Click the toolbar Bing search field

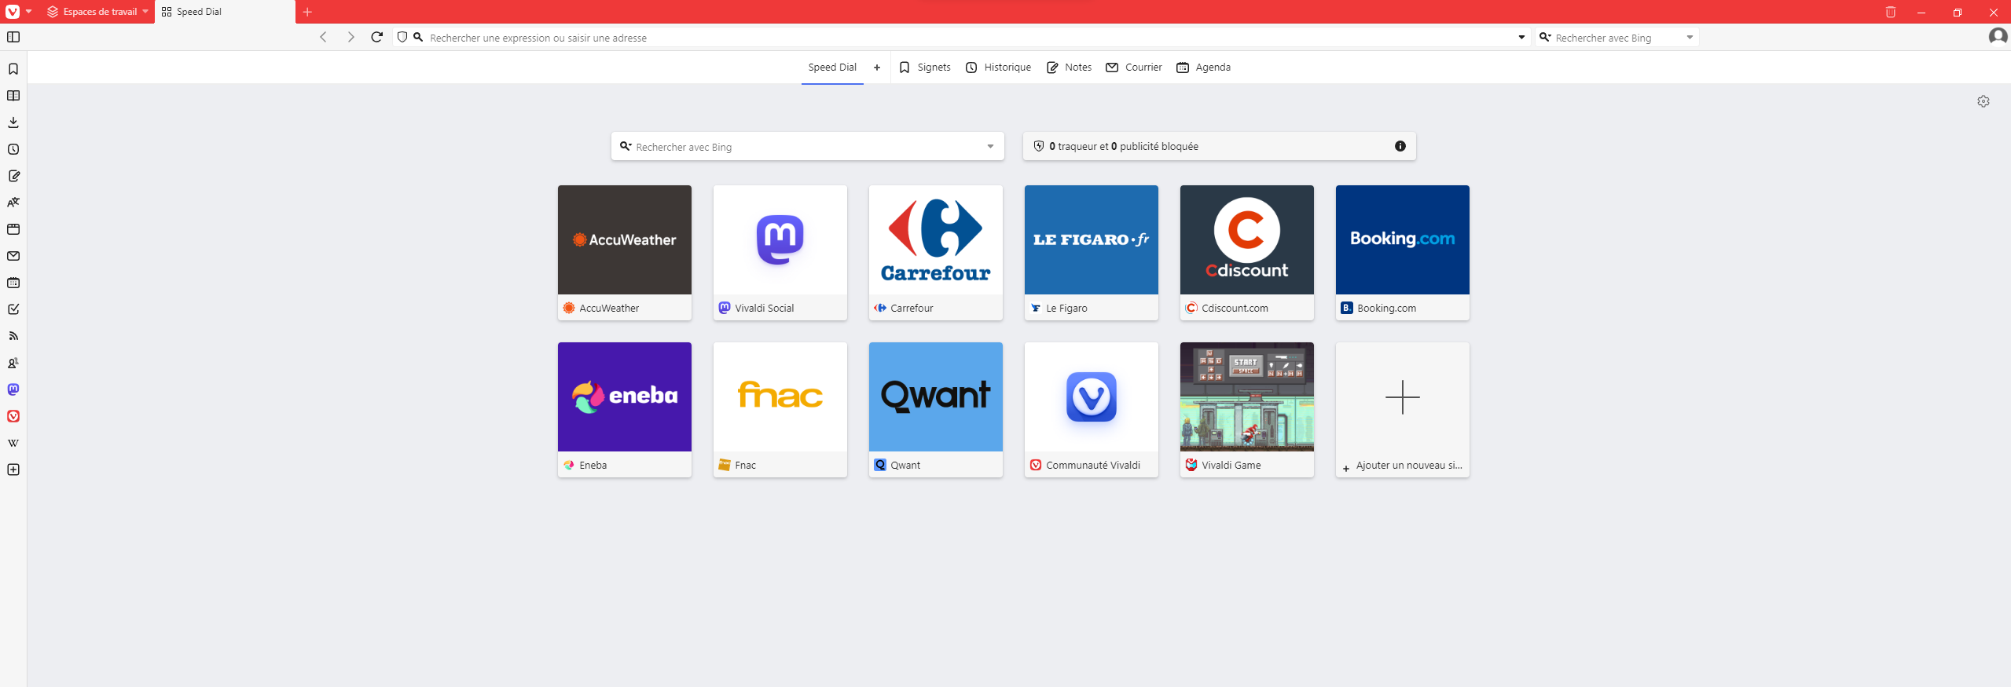click(x=1617, y=38)
